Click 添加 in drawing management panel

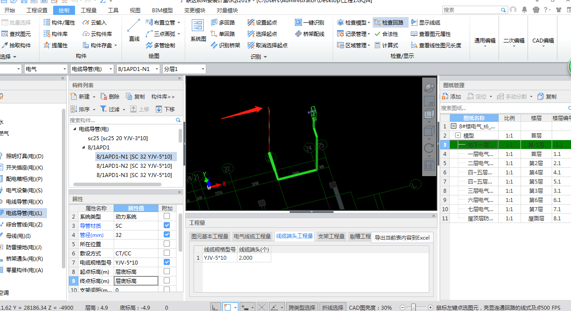pyautogui.click(x=452, y=96)
